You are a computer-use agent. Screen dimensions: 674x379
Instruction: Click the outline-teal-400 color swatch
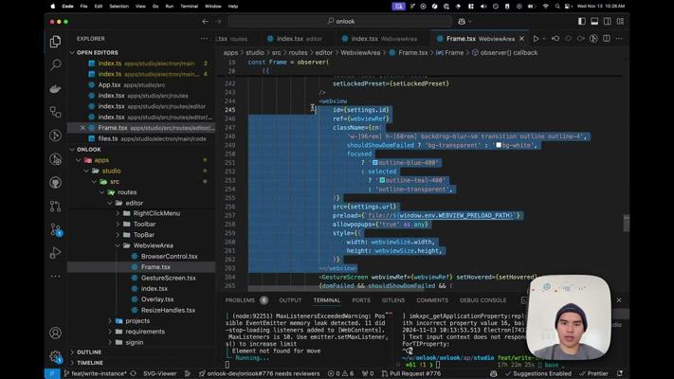382,180
